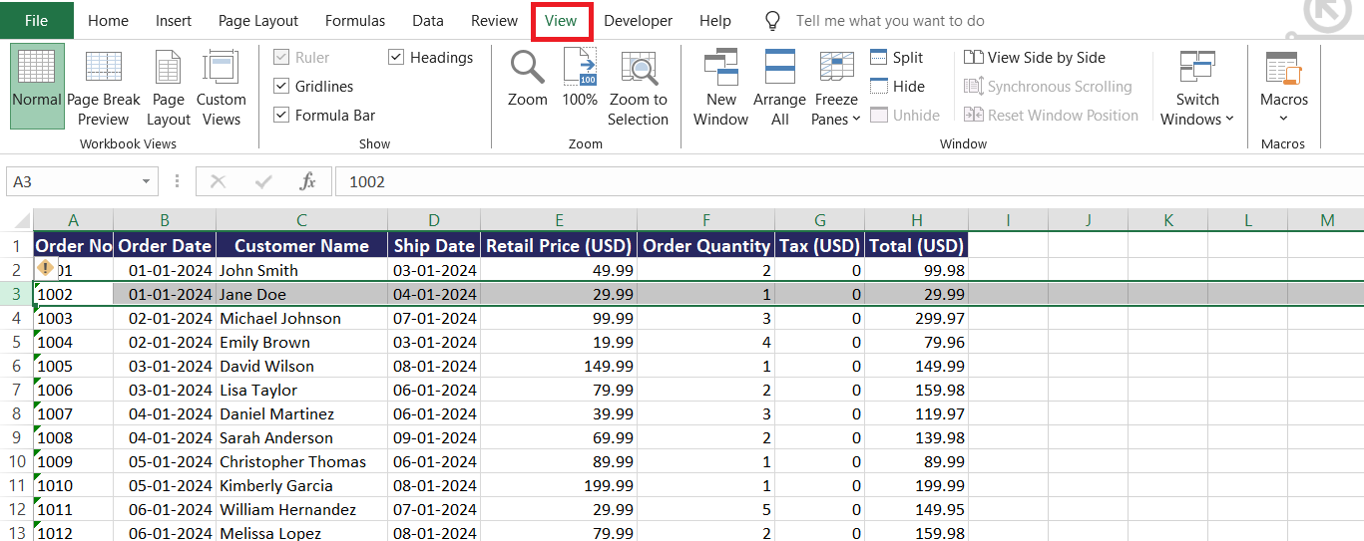Screen dimensions: 1364x541
Task: Expand the Macros dropdown menu
Action: click(x=1284, y=88)
